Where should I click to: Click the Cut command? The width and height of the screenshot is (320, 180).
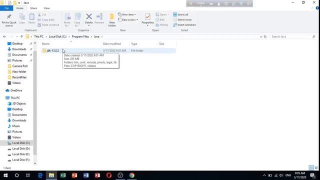coord(42,14)
